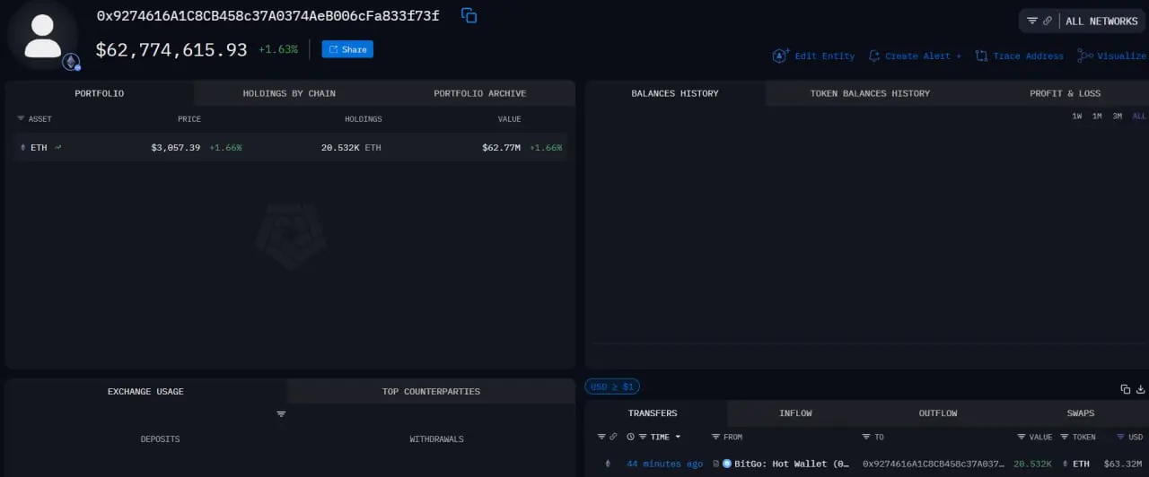1149x477 pixels.
Task: Click the Ethereum badge on the avatar
Action: point(71,62)
